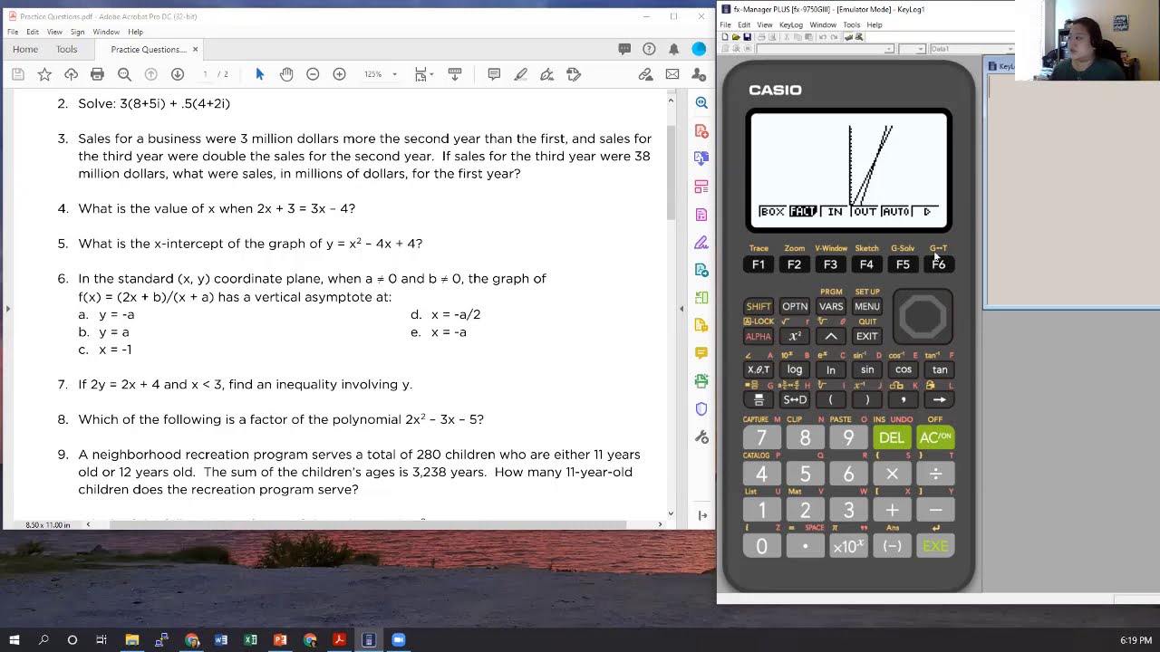
Task: Open the Protect shield tool in right pane
Action: point(701,408)
